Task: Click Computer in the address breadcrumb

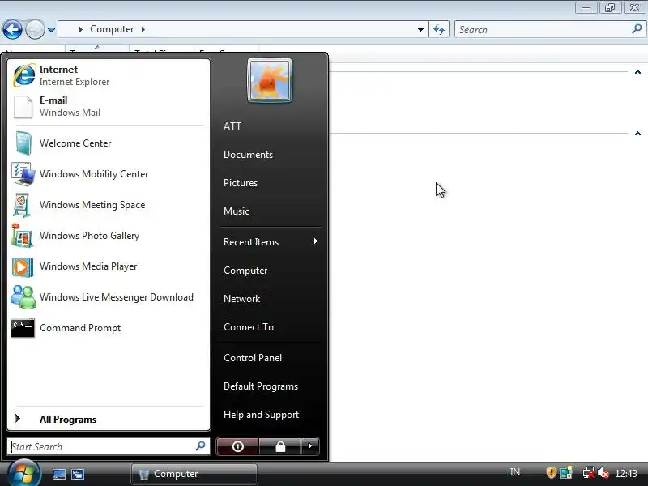Action: 112,29
